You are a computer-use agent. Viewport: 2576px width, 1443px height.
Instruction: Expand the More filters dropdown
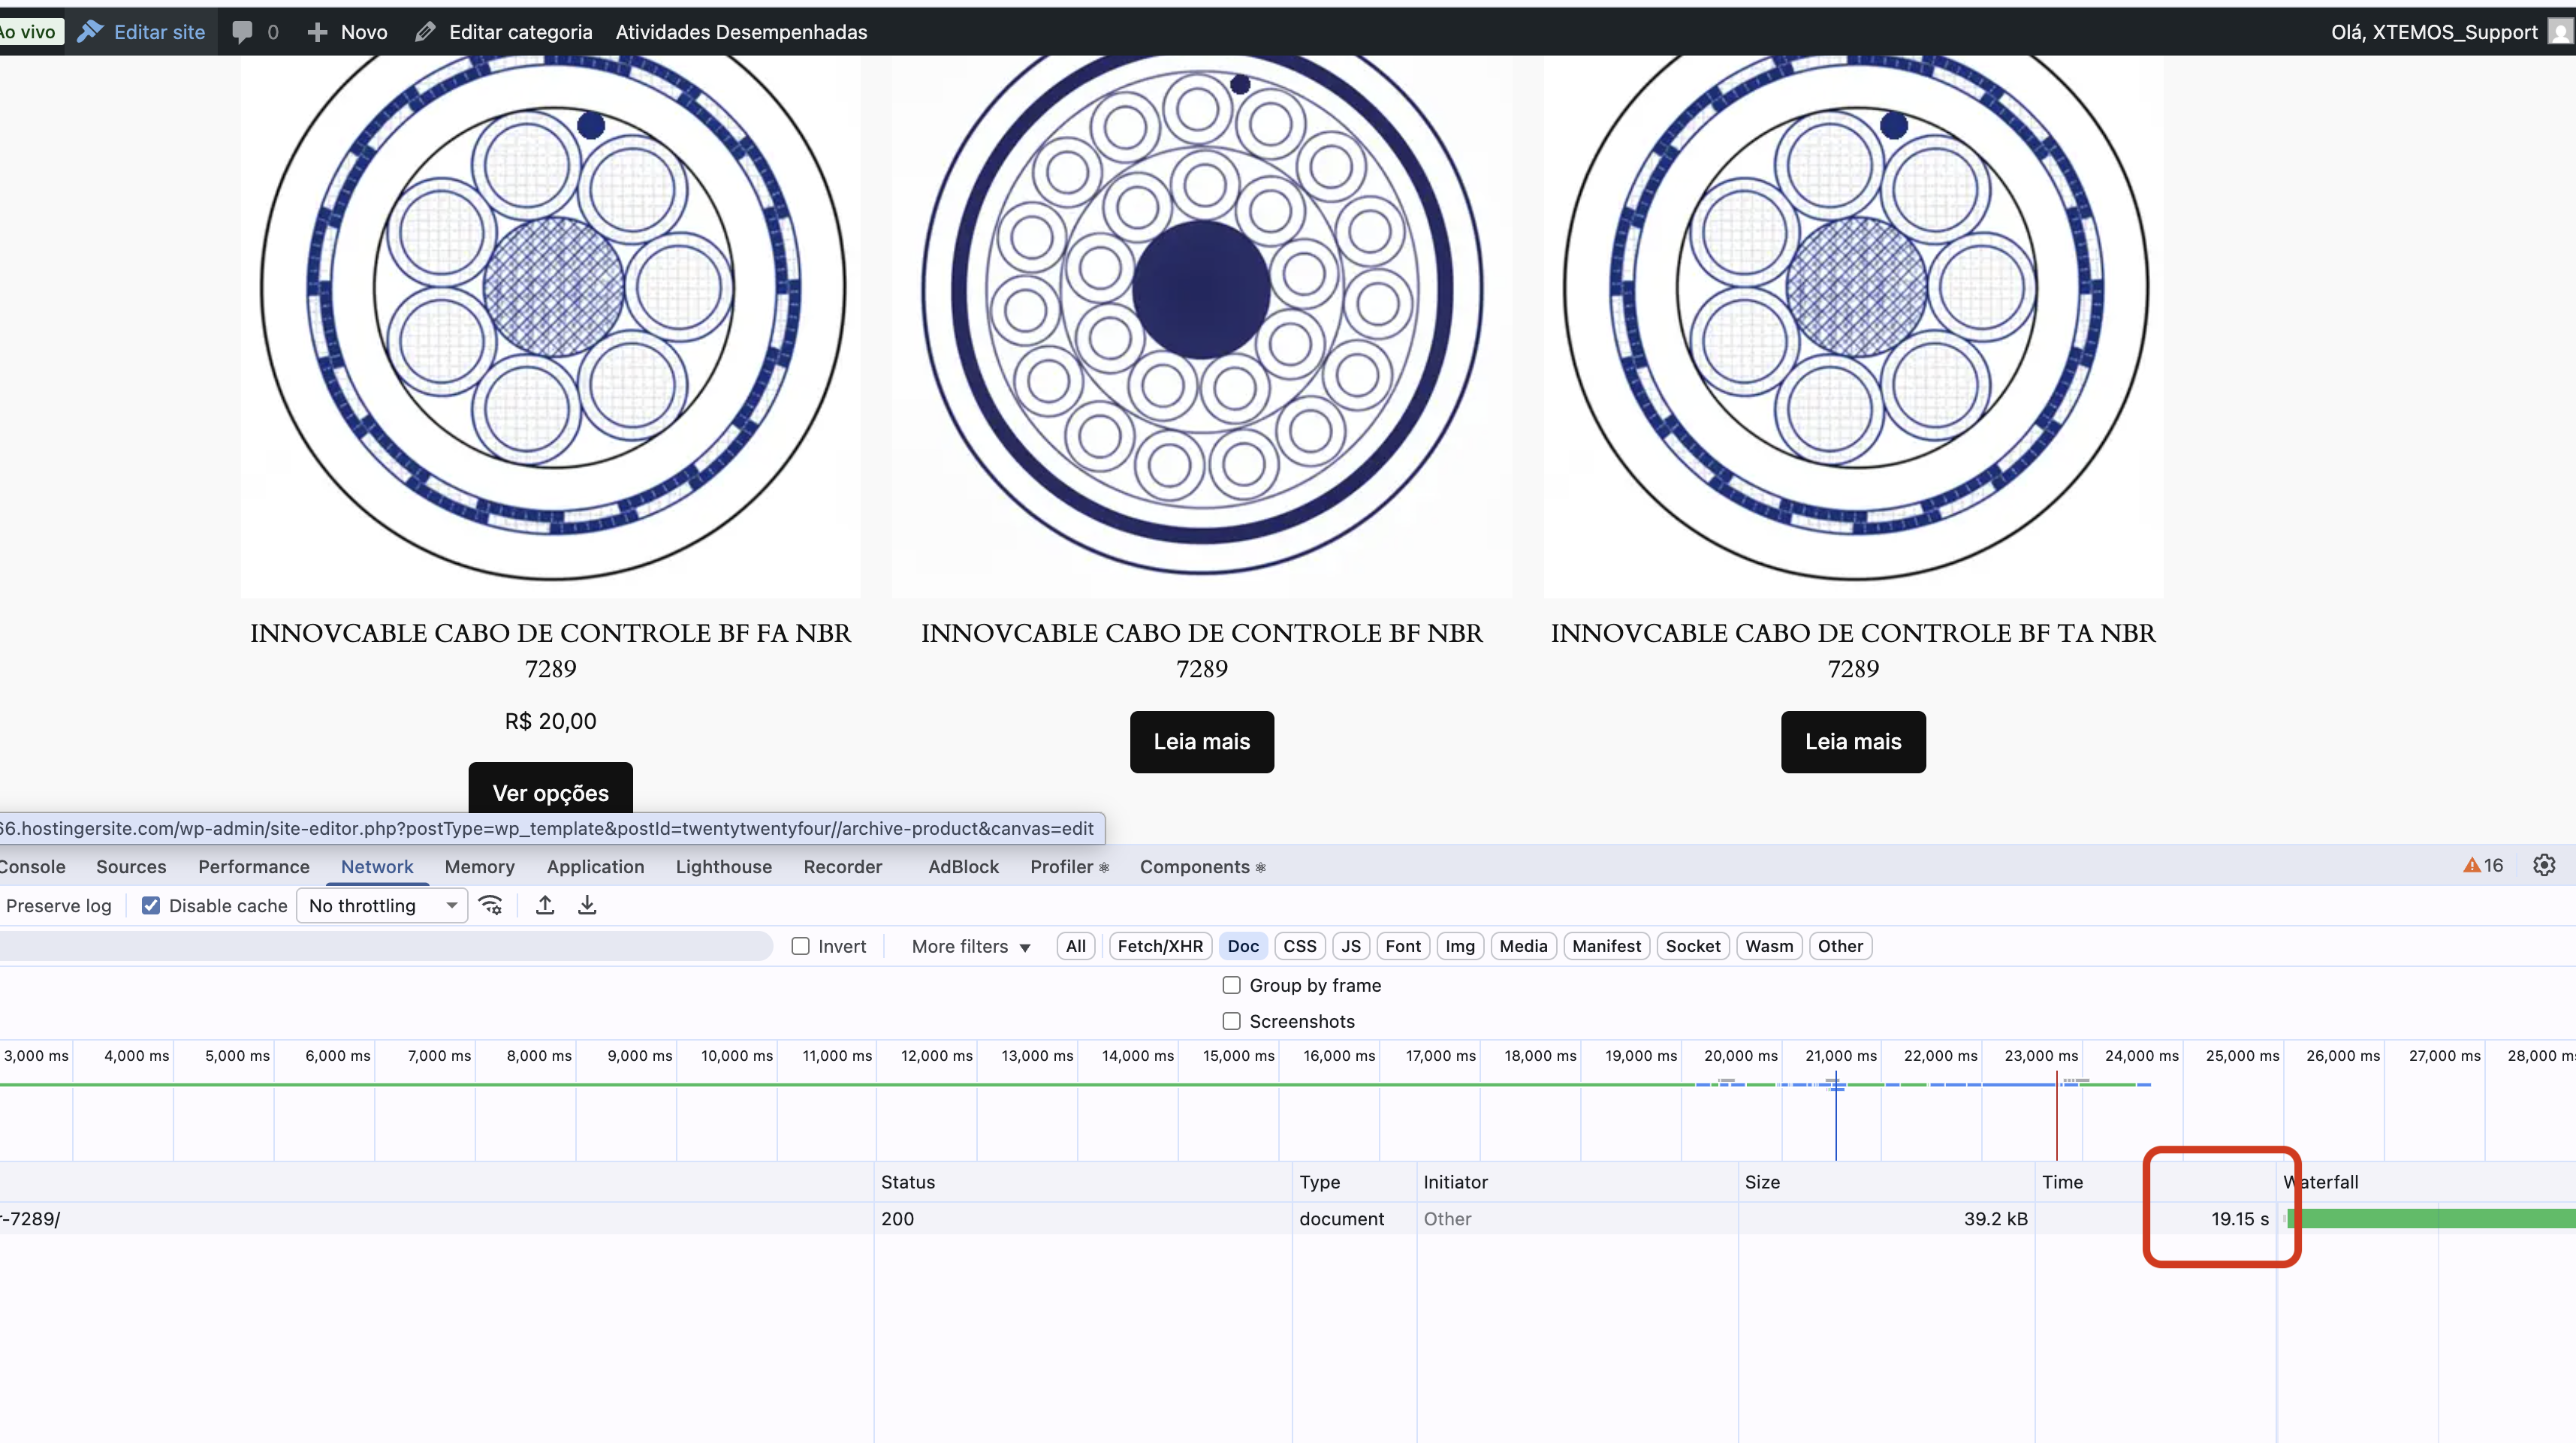[x=970, y=946]
